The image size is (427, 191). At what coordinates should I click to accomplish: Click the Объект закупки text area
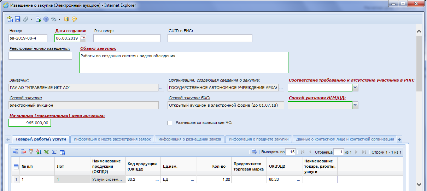pyautogui.click(x=183, y=62)
